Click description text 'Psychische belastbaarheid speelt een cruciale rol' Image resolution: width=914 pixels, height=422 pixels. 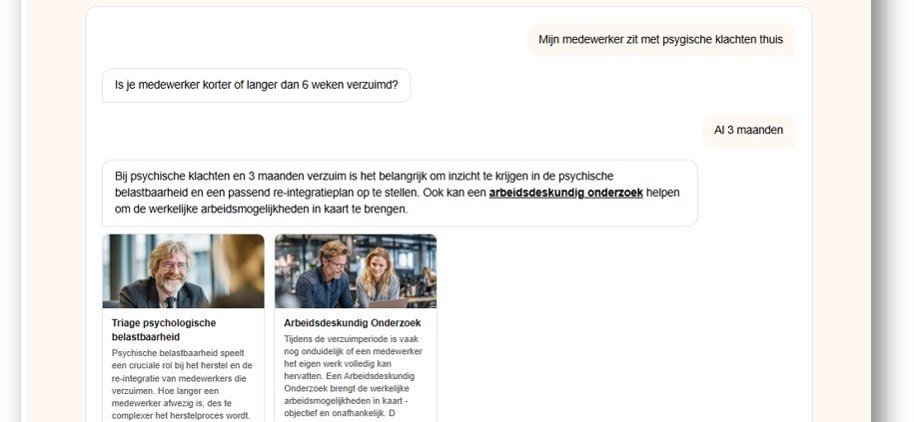182,384
